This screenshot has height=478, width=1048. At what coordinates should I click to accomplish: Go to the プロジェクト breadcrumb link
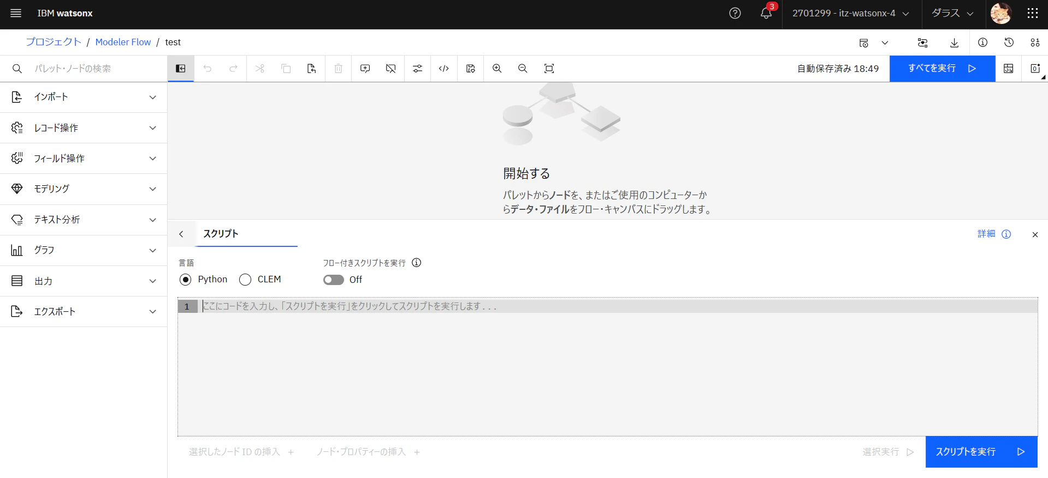point(54,42)
